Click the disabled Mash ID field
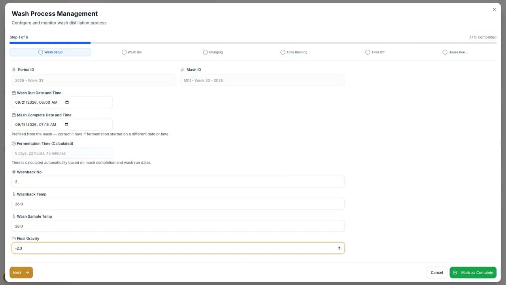This screenshot has height=285, width=506. tap(262, 80)
